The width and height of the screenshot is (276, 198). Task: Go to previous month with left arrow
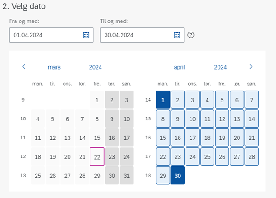point(24,67)
